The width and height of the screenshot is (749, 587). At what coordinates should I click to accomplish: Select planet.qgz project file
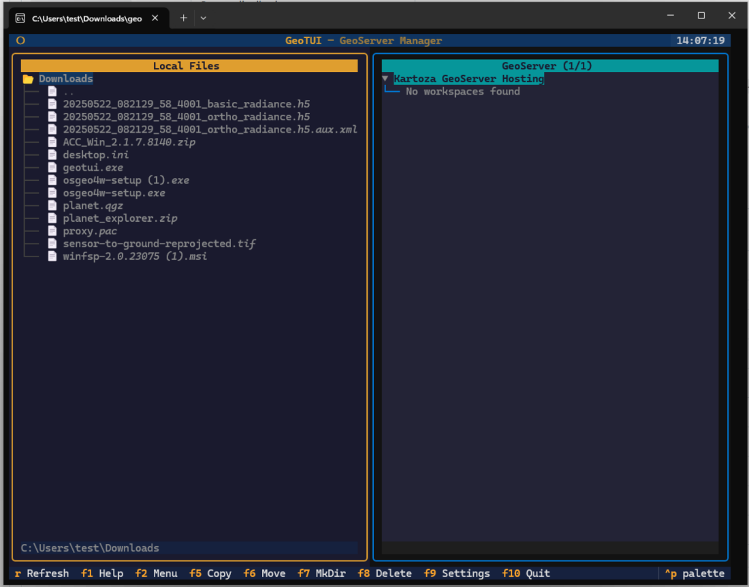pos(93,205)
